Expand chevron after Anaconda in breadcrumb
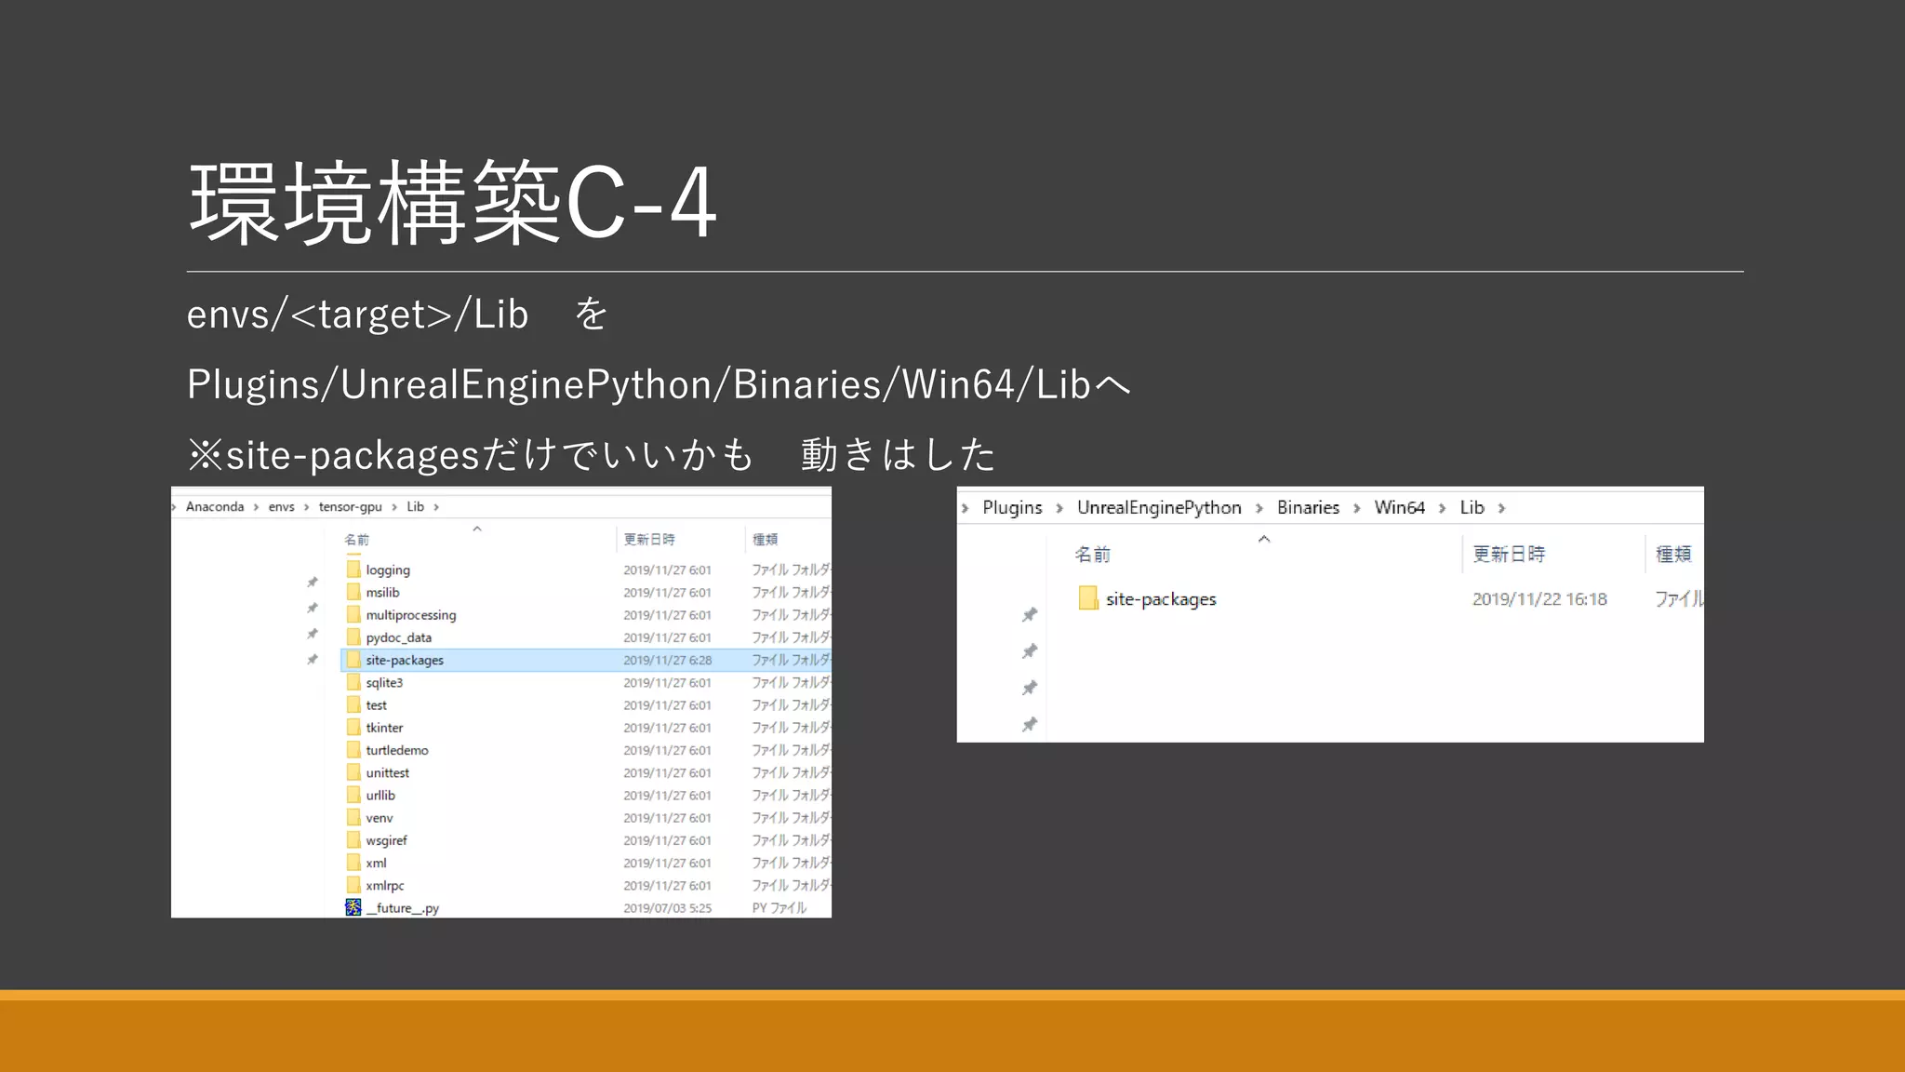This screenshot has width=1905, height=1072. pyautogui.click(x=256, y=507)
